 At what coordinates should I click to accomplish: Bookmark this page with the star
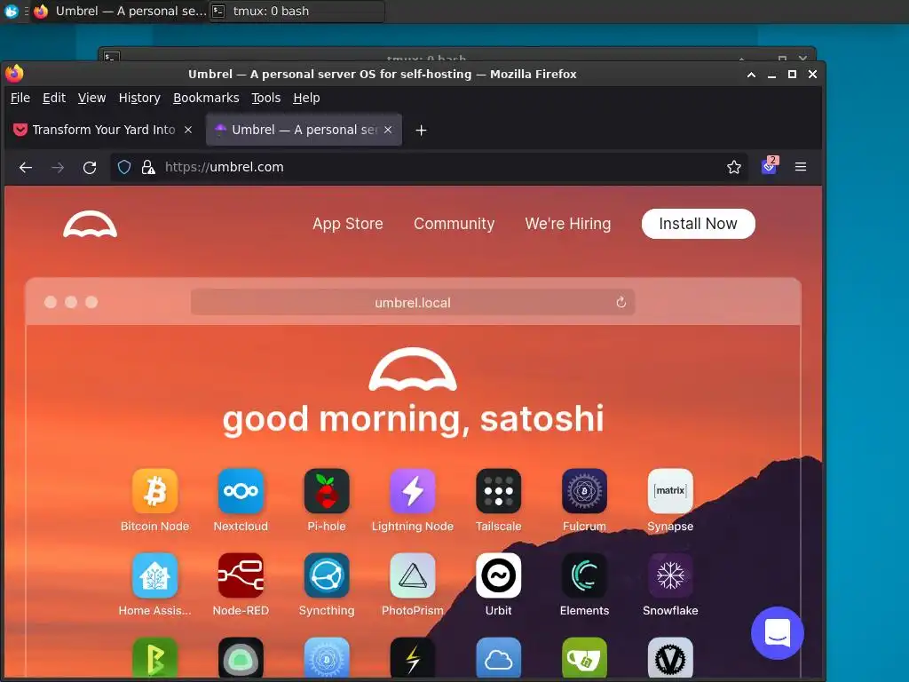734,167
